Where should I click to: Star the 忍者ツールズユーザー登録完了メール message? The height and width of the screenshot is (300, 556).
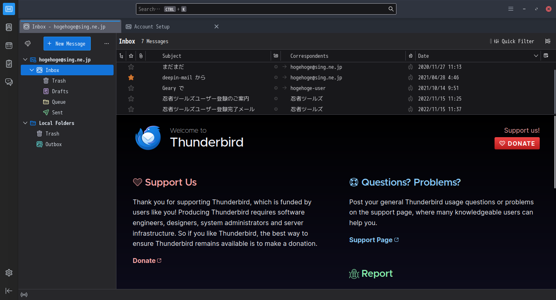click(131, 109)
